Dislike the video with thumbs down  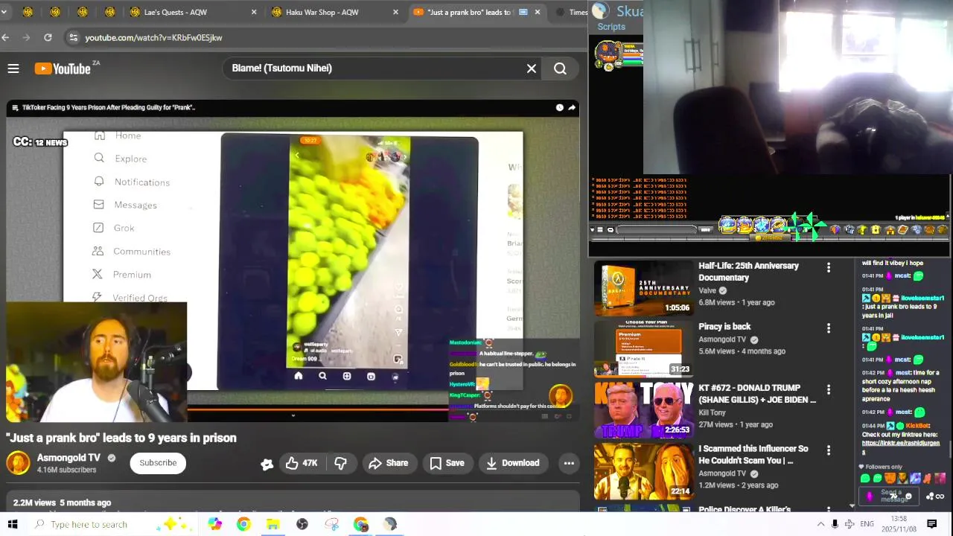(340, 463)
